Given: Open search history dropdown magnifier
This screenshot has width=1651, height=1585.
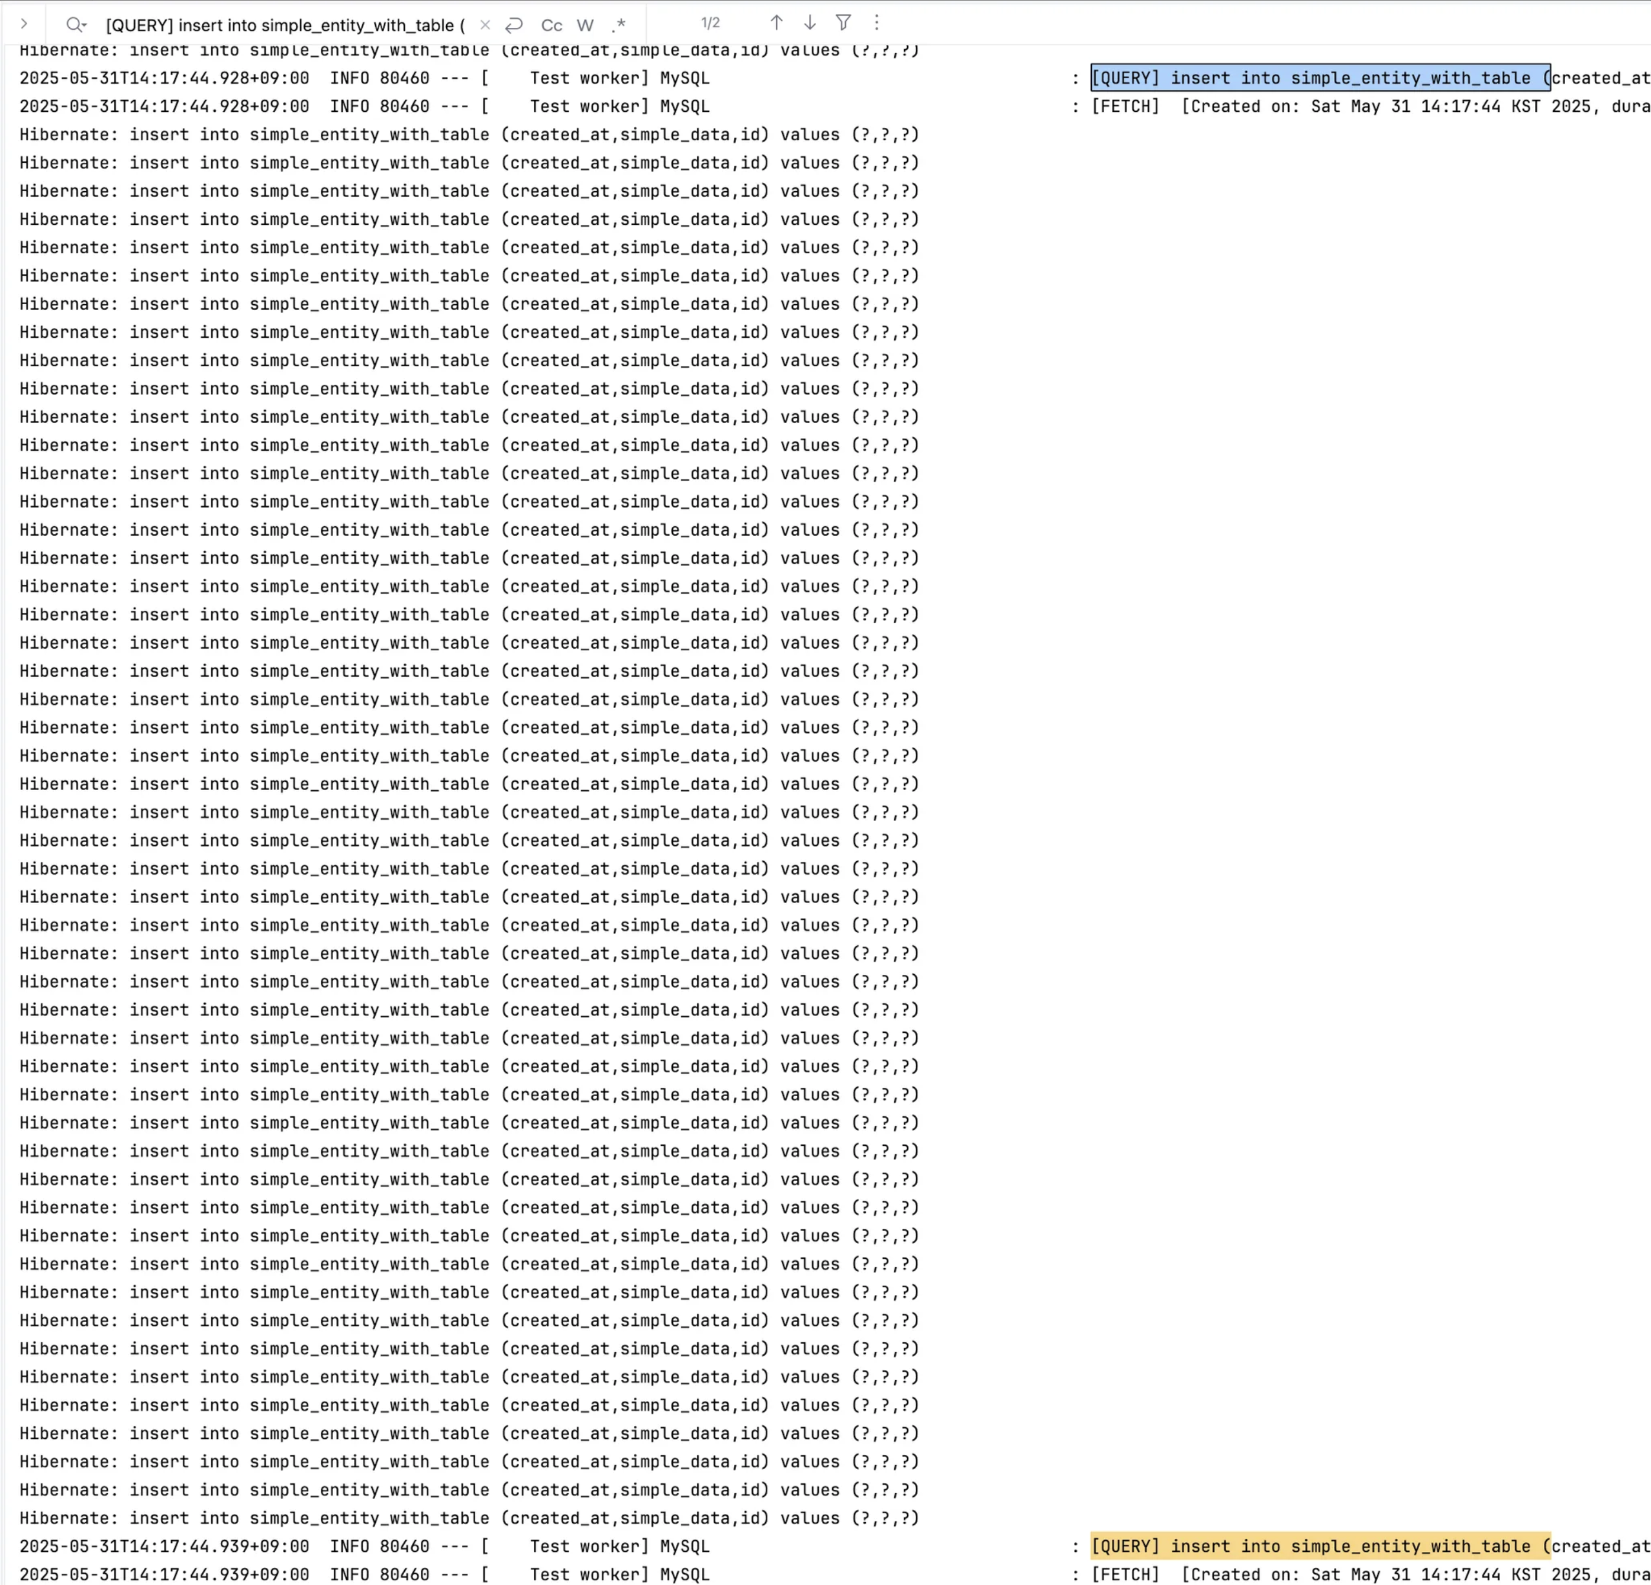Looking at the screenshot, I should pyautogui.click(x=76, y=24).
